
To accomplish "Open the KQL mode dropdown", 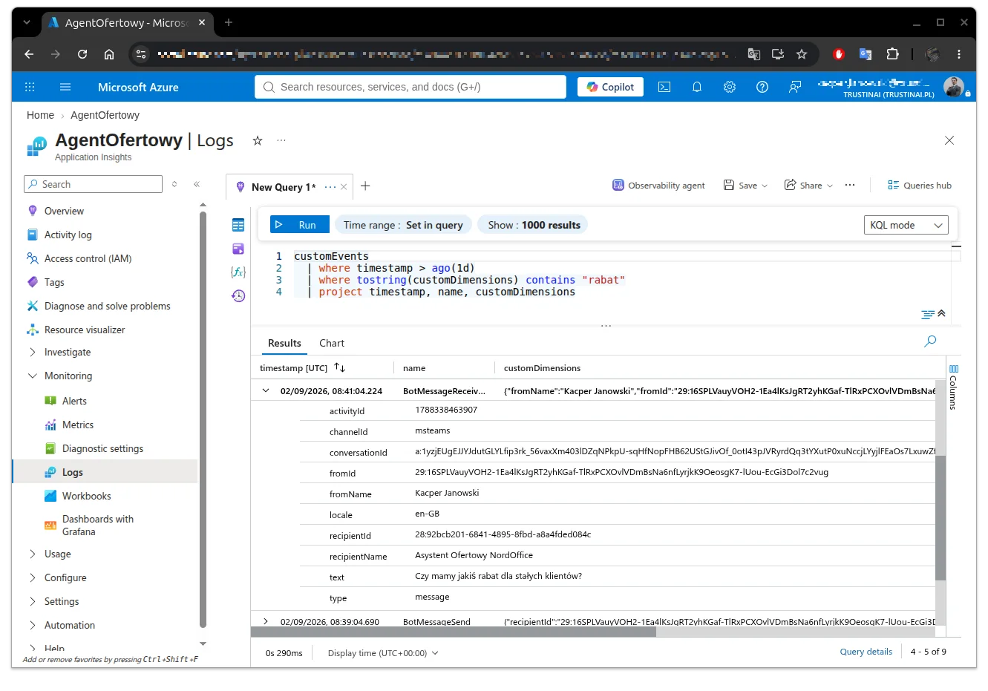I will tap(906, 225).
